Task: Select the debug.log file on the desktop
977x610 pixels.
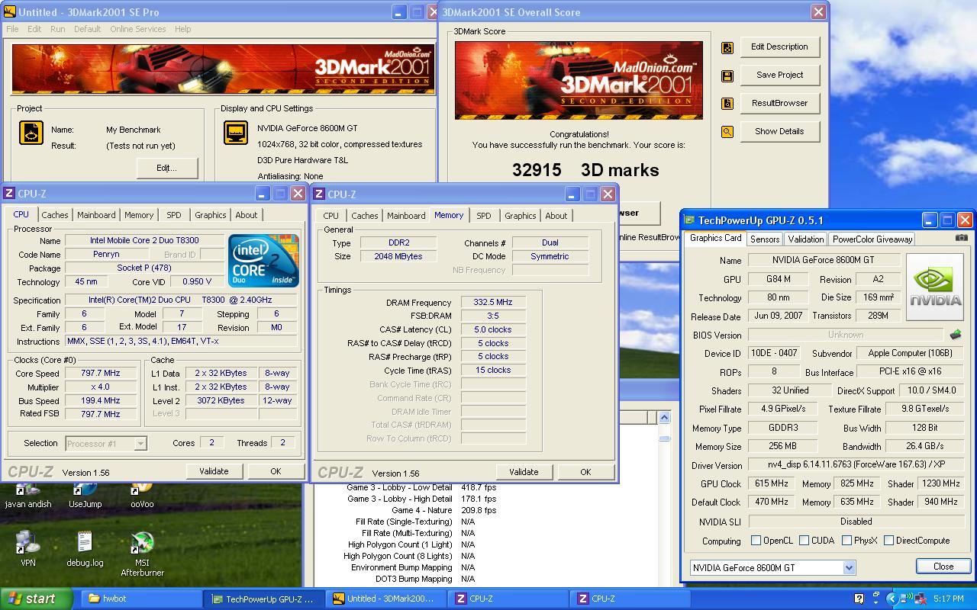Action: pyautogui.click(x=85, y=549)
